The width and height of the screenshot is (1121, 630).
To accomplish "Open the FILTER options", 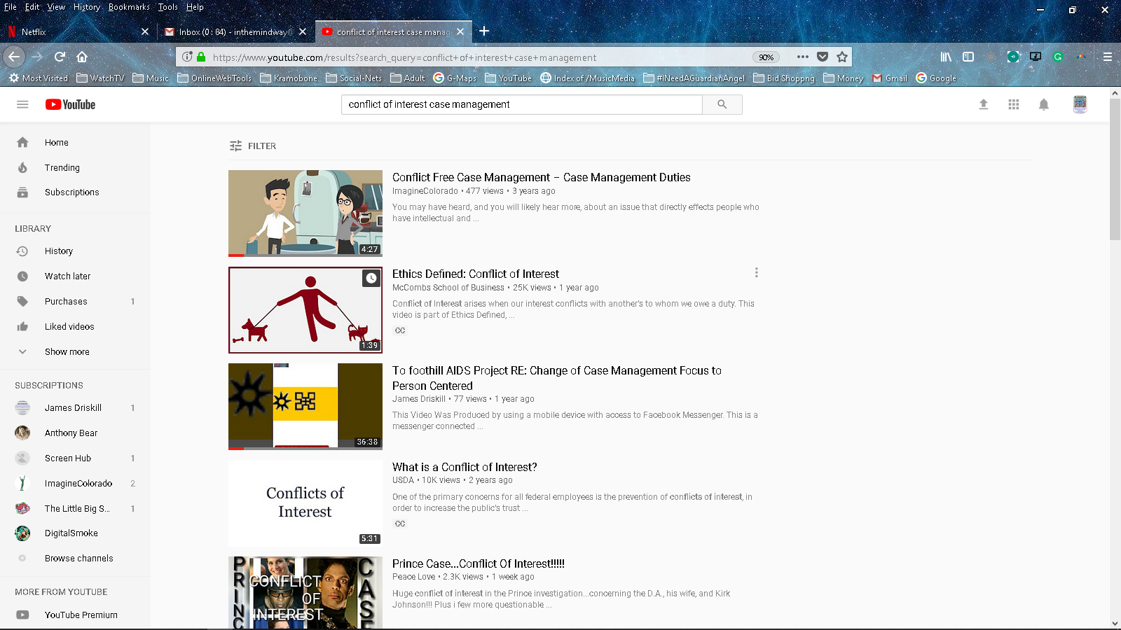I will pos(253,146).
